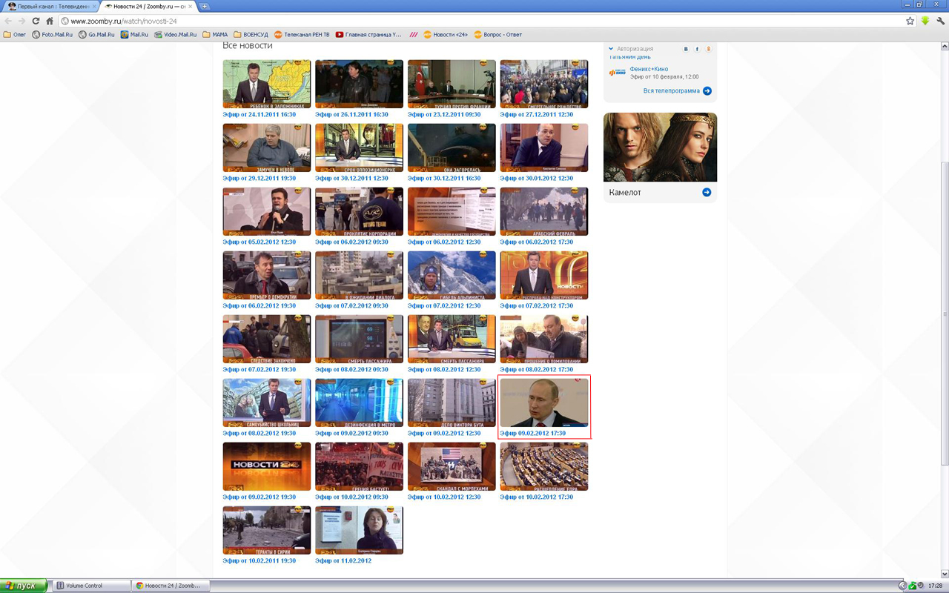Viewport: 949px width, 593px height.
Task: Click the page's vertical scrollbar thumb
Action: click(945, 311)
